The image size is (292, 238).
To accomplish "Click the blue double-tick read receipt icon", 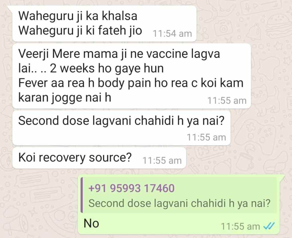I will (x=269, y=226).
